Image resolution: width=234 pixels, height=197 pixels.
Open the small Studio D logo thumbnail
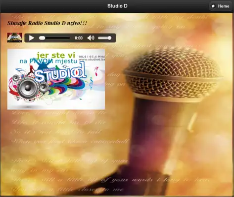pyautogui.click(x=15, y=38)
